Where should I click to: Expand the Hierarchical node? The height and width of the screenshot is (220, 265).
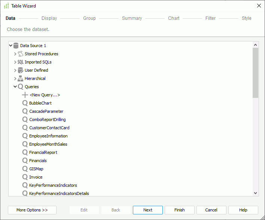pos(15,78)
